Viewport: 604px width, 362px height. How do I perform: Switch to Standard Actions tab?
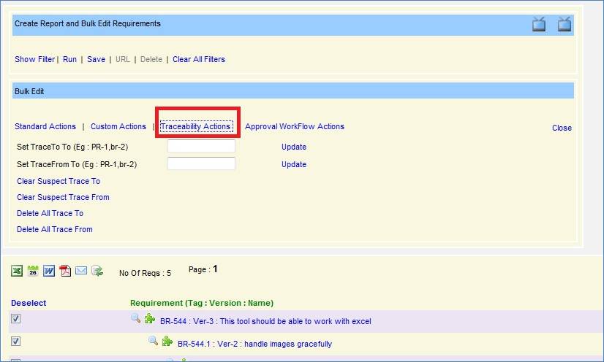coord(45,126)
